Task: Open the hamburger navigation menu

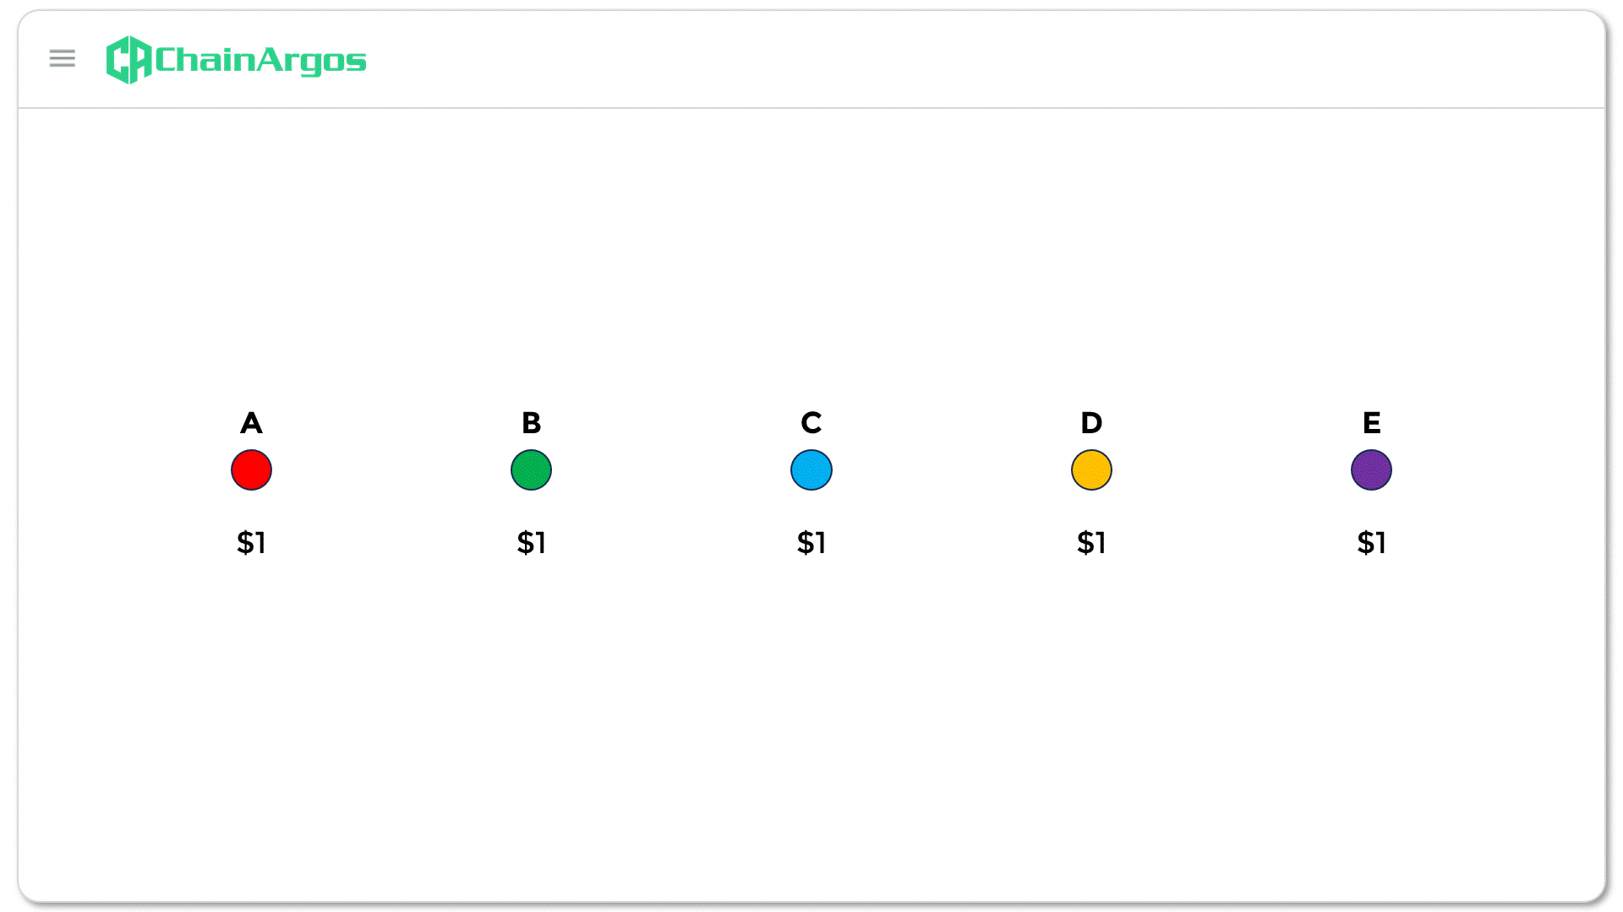Action: [x=63, y=58]
